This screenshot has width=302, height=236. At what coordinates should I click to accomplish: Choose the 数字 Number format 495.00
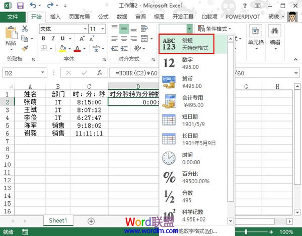click(193, 63)
